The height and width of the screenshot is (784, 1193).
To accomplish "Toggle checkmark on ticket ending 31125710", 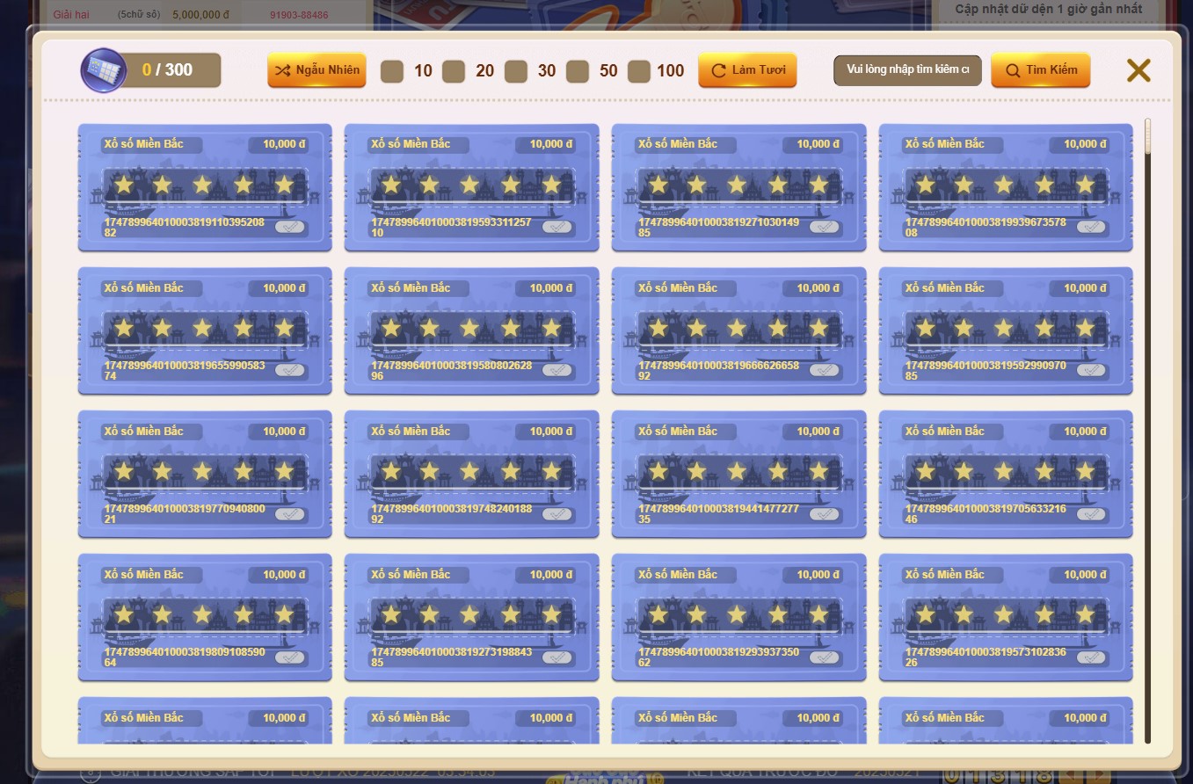I will (557, 227).
